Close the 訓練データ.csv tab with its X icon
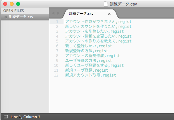 point(109,14)
